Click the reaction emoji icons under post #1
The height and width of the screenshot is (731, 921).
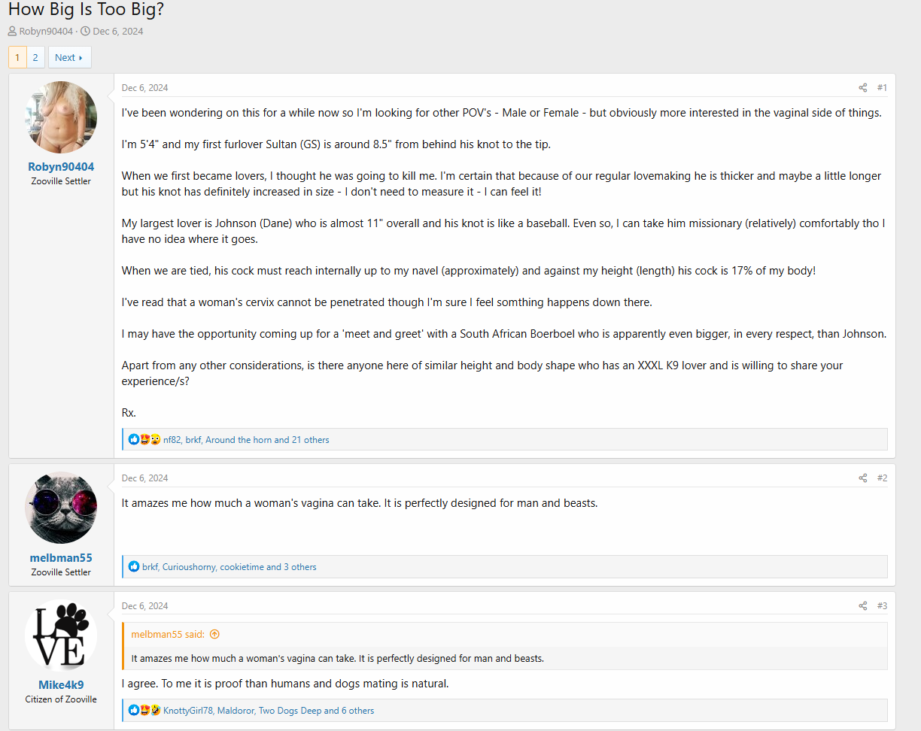point(144,440)
